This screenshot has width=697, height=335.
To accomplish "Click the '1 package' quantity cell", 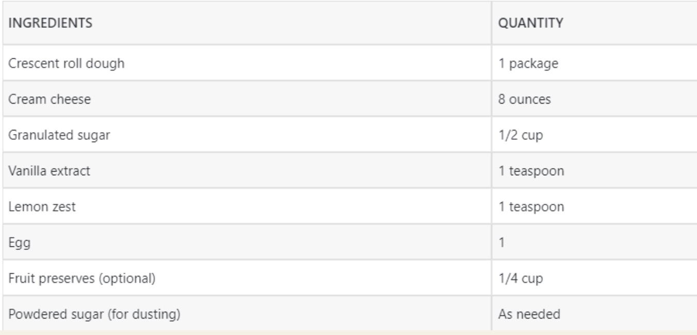I will [x=524, y=63].
